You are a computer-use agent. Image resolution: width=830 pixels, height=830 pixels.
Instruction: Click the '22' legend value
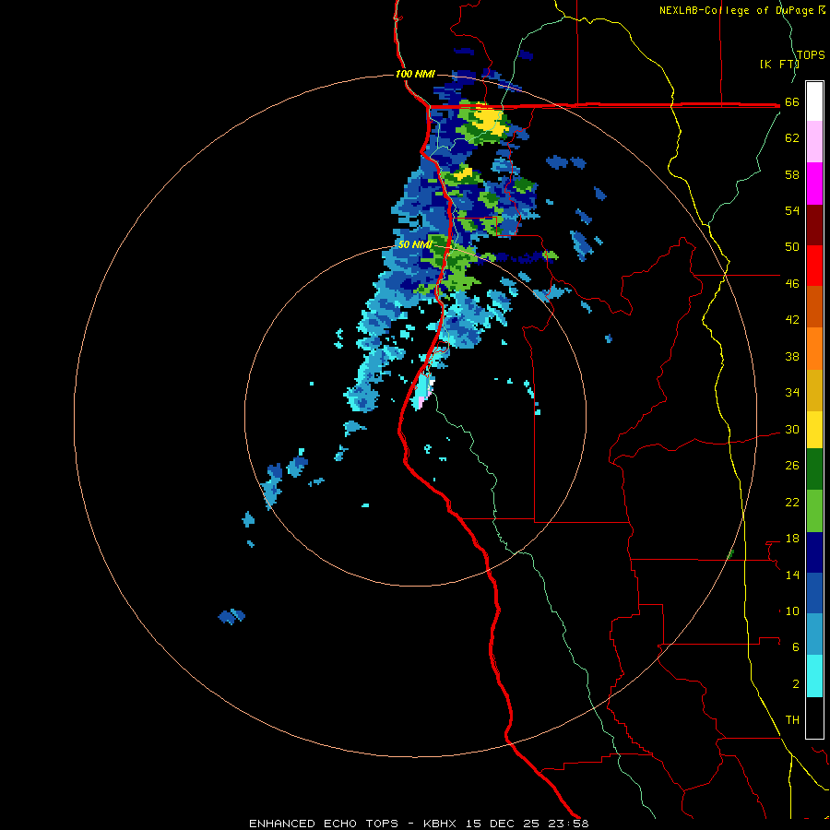click(x=792, y=502)
